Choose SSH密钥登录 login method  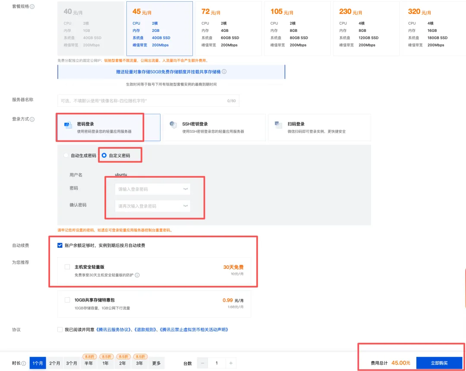214,127
